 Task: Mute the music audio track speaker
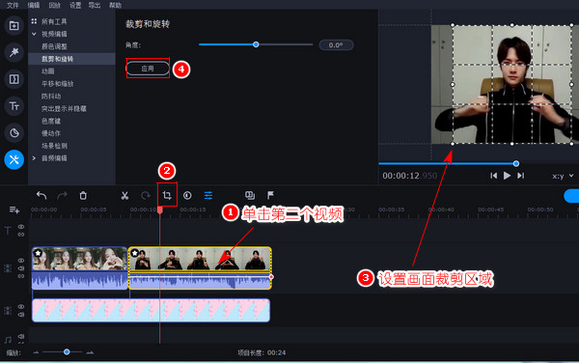21,336
